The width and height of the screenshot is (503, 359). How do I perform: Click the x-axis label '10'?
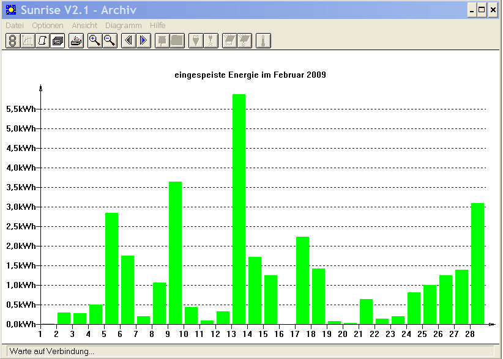point(183,334)
